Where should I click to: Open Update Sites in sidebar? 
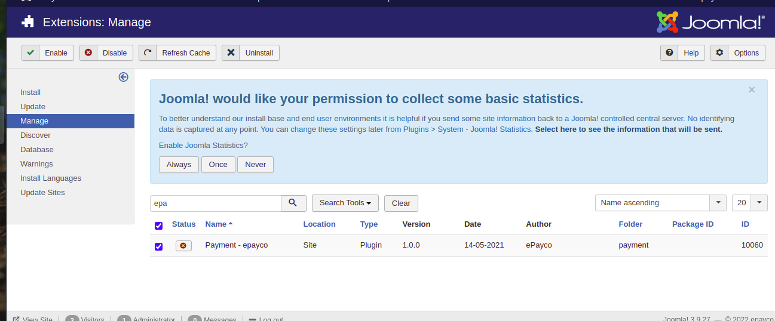point(42,193)
